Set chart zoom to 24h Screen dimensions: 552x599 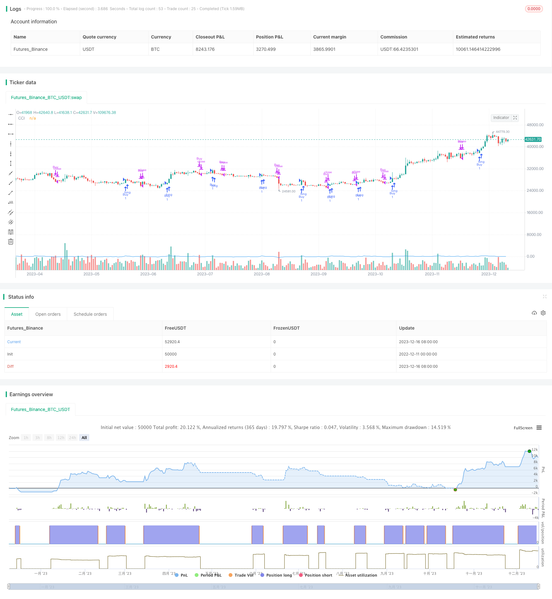(73, 438)
